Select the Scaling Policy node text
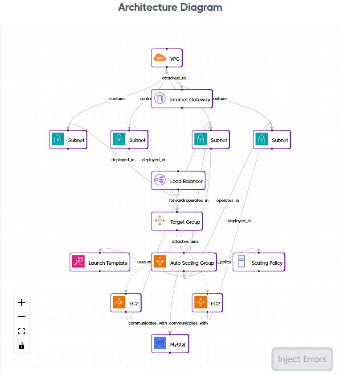340x375 pixels. tap(267, 263)
